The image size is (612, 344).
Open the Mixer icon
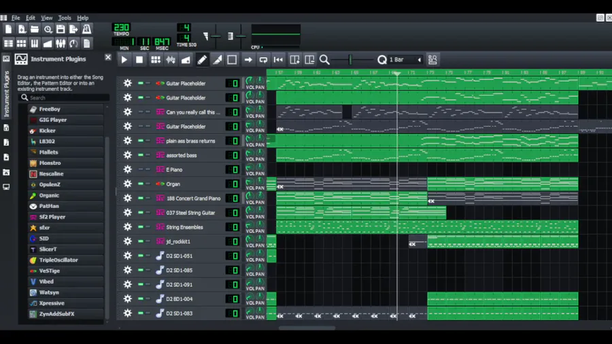click(61, 44)
